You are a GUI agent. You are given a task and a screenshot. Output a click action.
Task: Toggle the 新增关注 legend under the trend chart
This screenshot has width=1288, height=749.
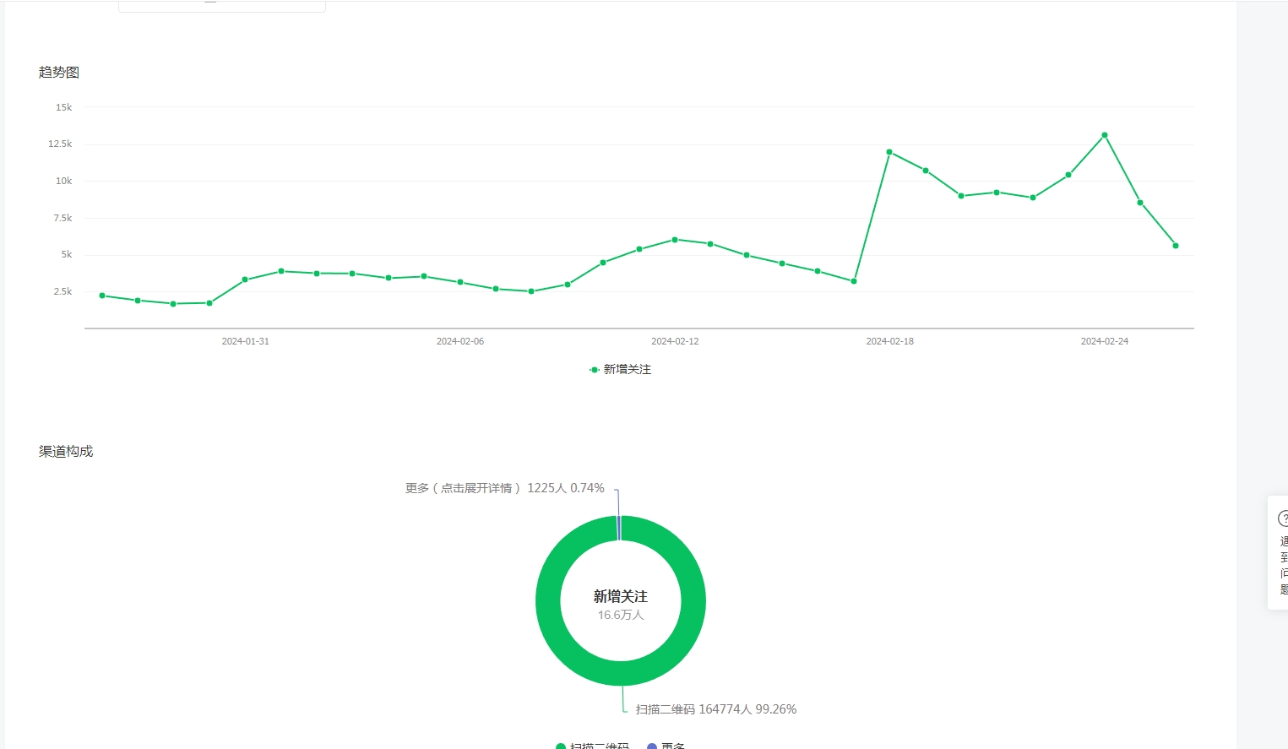pyautogui.click(x=620, y=370)
